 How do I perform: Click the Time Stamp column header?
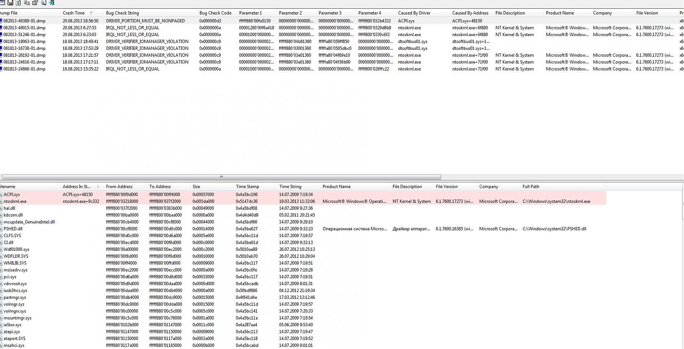point(255,187)
